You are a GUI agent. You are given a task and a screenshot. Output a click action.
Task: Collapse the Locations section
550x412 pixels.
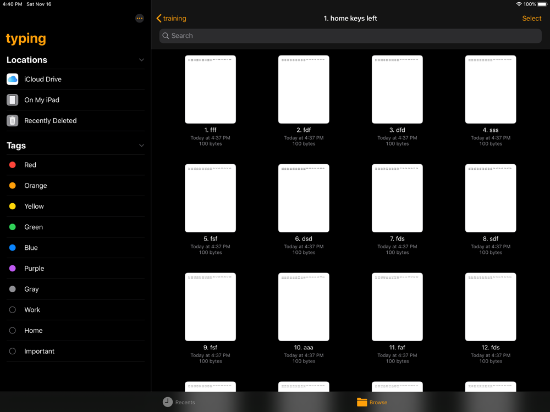coord(141,60)
